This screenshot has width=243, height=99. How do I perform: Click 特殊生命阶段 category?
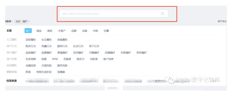coord(44,72)
